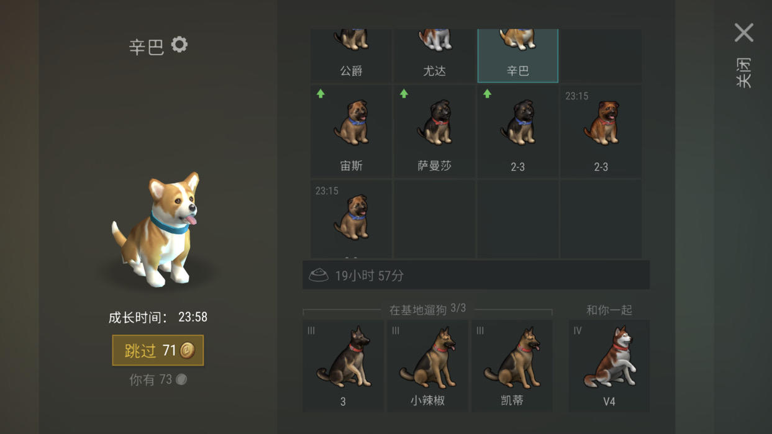This screenshot has width=772, height=434.
Task: Click the silver coin beside 你有 73
Action: coord(181,379)
